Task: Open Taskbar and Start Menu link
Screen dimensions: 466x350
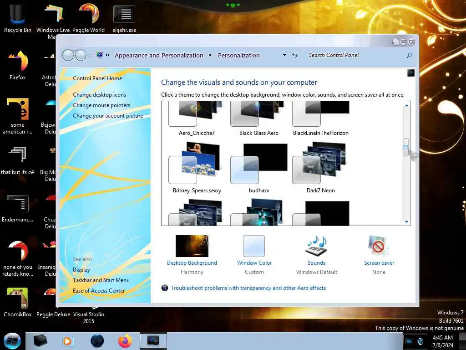Action: (101, 280)
